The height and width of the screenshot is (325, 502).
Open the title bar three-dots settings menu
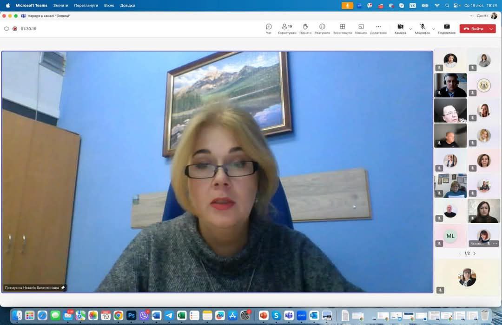pos(471,16)
